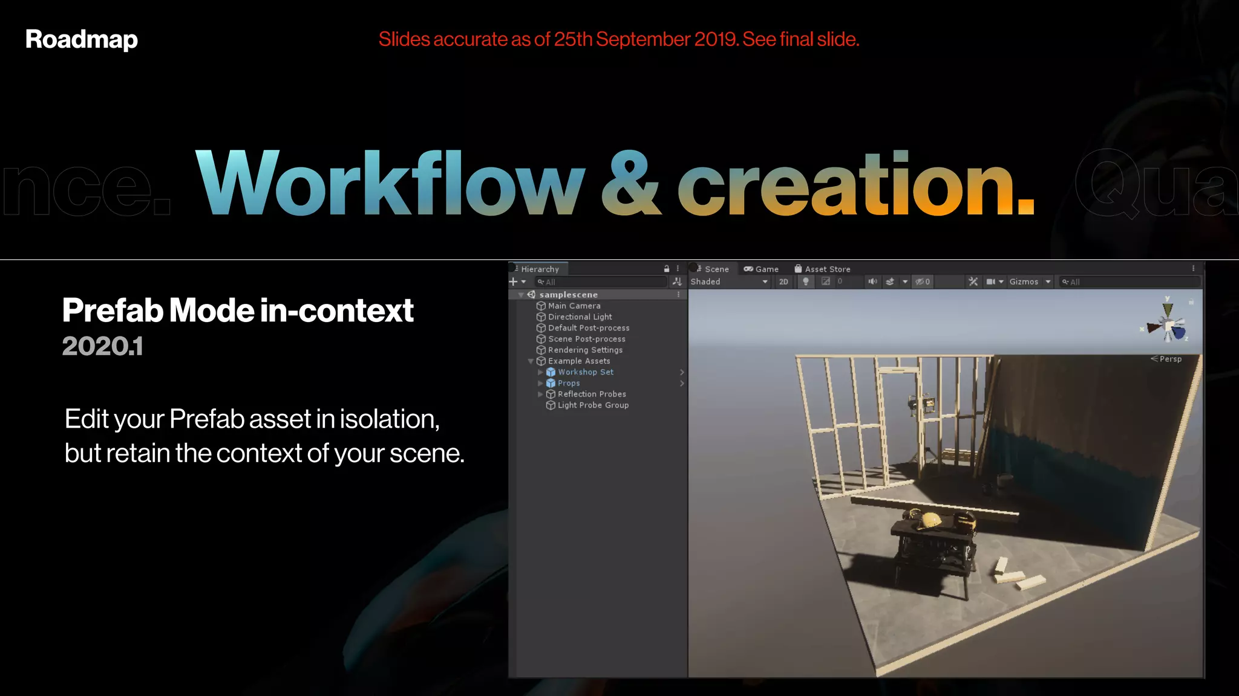Collapse the Example Assets tree item

[531, 361]
